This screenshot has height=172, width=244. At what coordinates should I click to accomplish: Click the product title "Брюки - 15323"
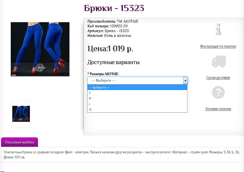114,8
